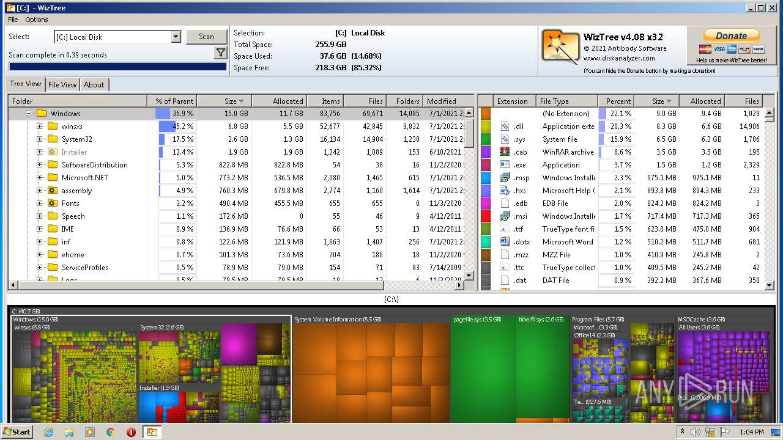Click the filter funnel icon
The image size is (783, 440).
[x=220, y=54]
